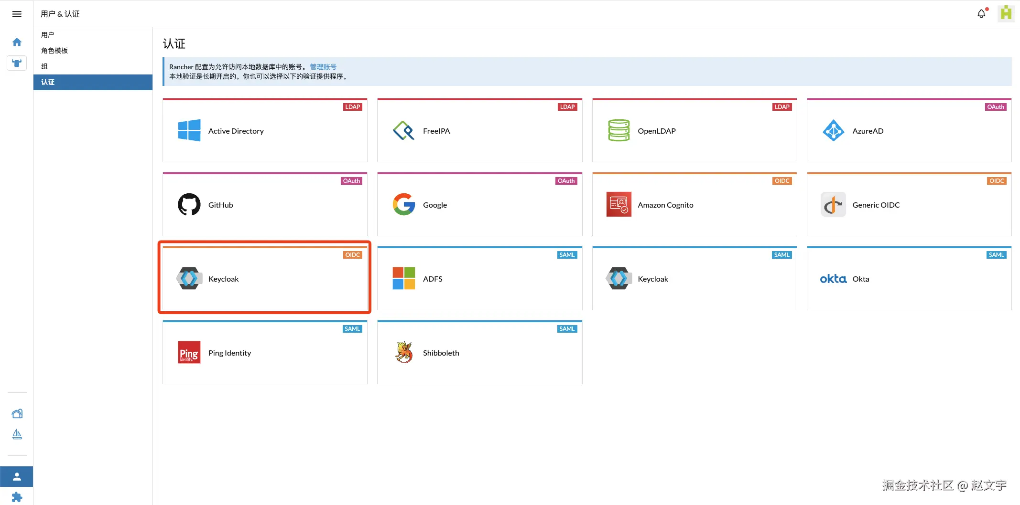
Task: Click the SAML badge on Okta
Action: pyautogui.click(x=996, y=255)
